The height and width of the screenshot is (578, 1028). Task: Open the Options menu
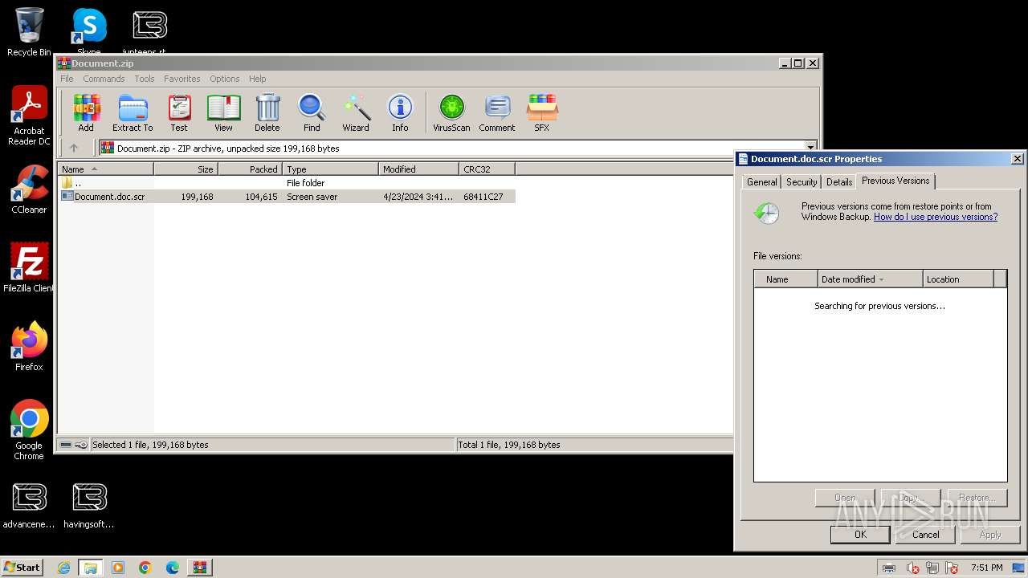click(225, 79)
